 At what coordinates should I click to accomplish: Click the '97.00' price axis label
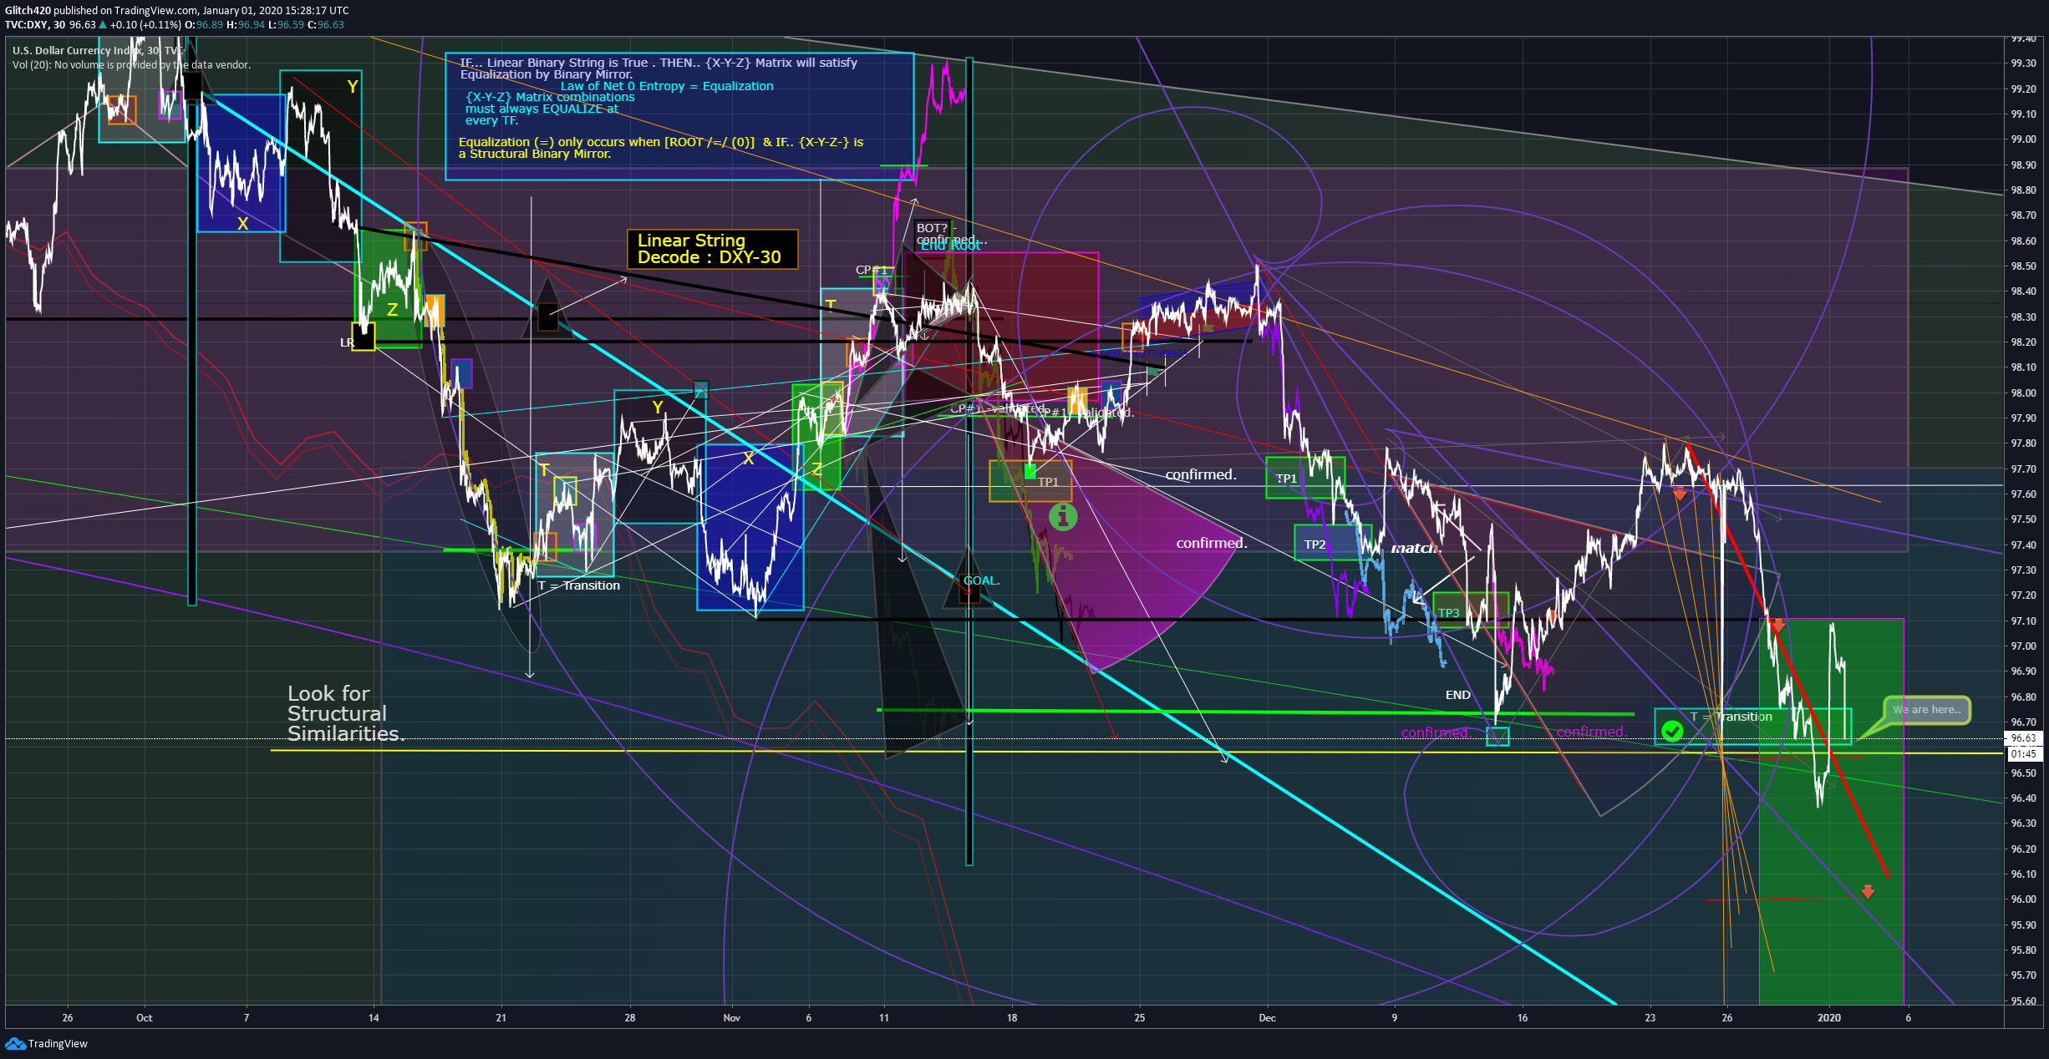tap(2023, 646)
